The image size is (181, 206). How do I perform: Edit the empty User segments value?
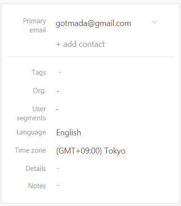pos(57,109)
